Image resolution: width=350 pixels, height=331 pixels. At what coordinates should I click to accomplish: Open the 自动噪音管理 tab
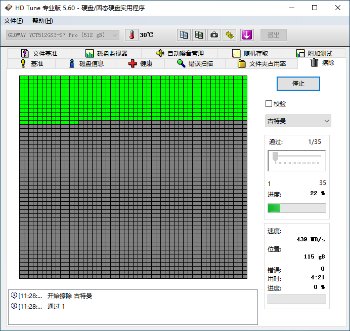click(x=180, y=53)
